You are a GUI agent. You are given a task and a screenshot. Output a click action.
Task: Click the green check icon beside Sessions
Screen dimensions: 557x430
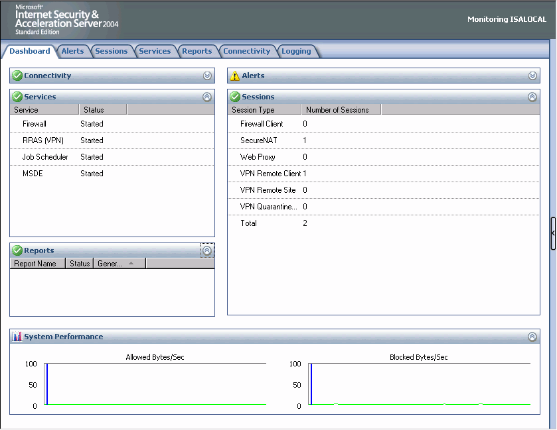(x=235, y=97)
